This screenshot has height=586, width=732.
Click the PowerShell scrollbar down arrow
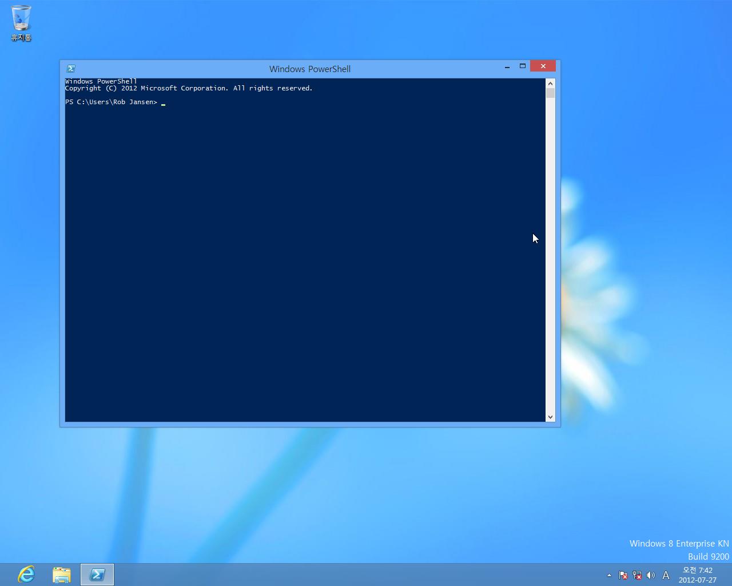550,417
